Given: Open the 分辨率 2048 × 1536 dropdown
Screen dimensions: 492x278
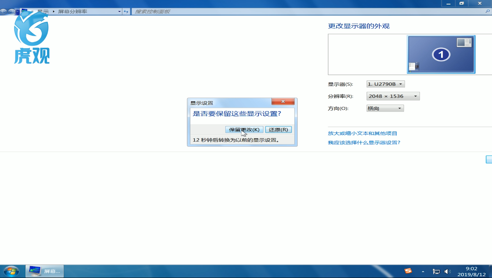Looking at the screenshot, I should coord(393,96).
